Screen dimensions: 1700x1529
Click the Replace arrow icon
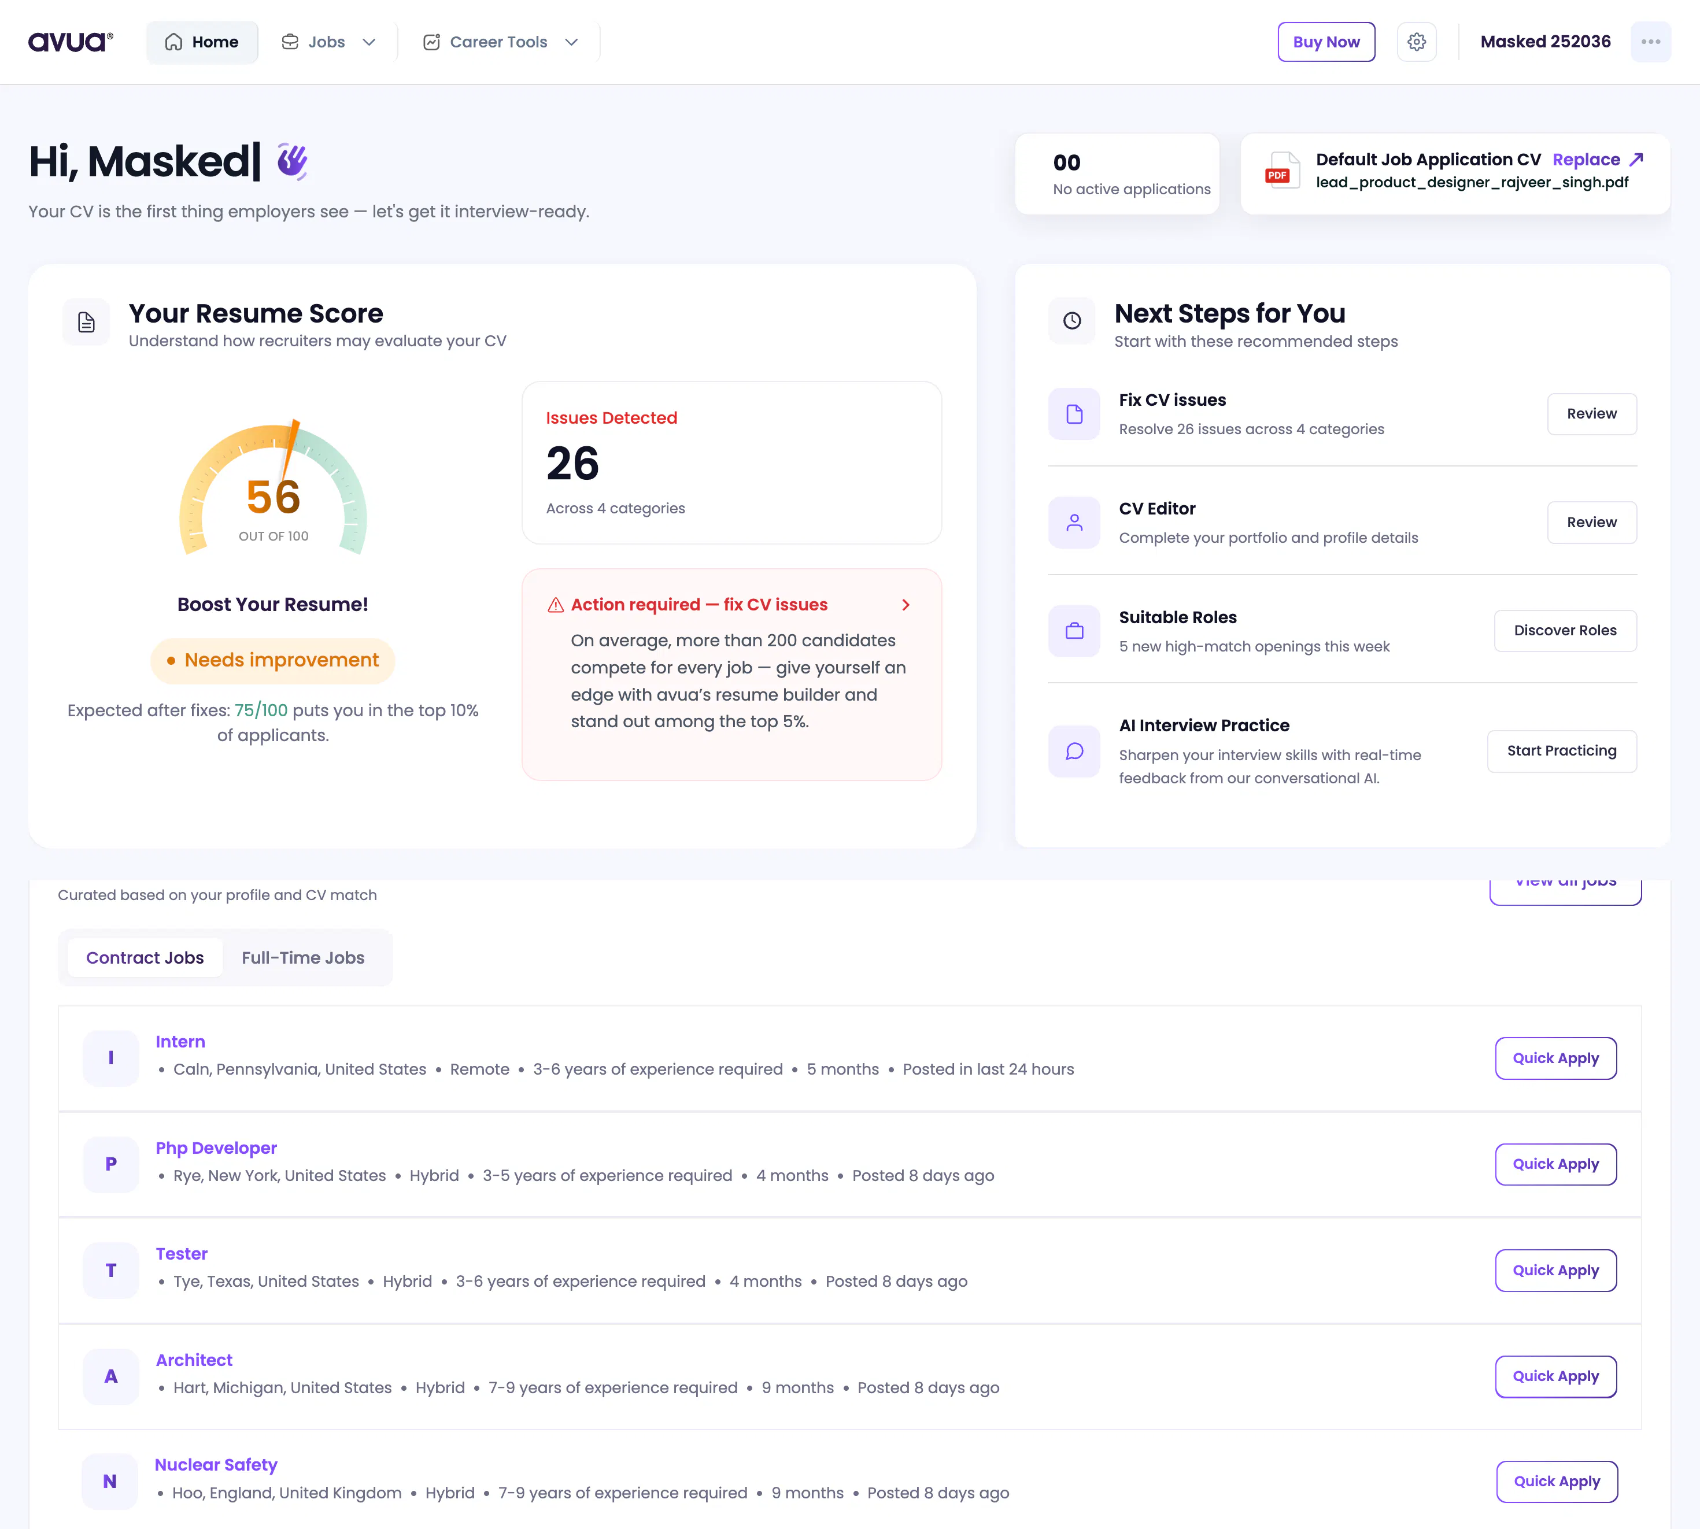point(1636,160)
